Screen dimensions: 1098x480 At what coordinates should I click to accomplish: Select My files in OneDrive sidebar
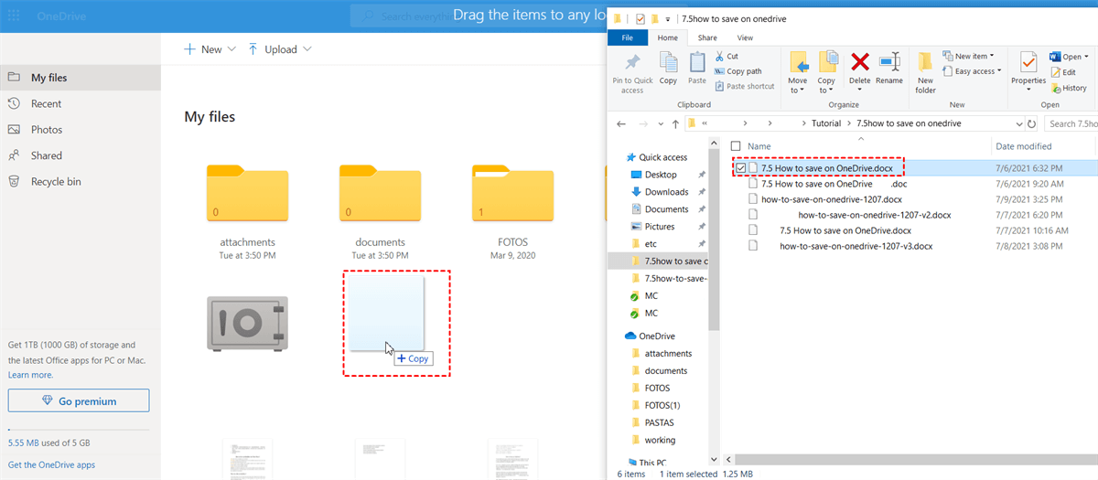pos(81,79)
